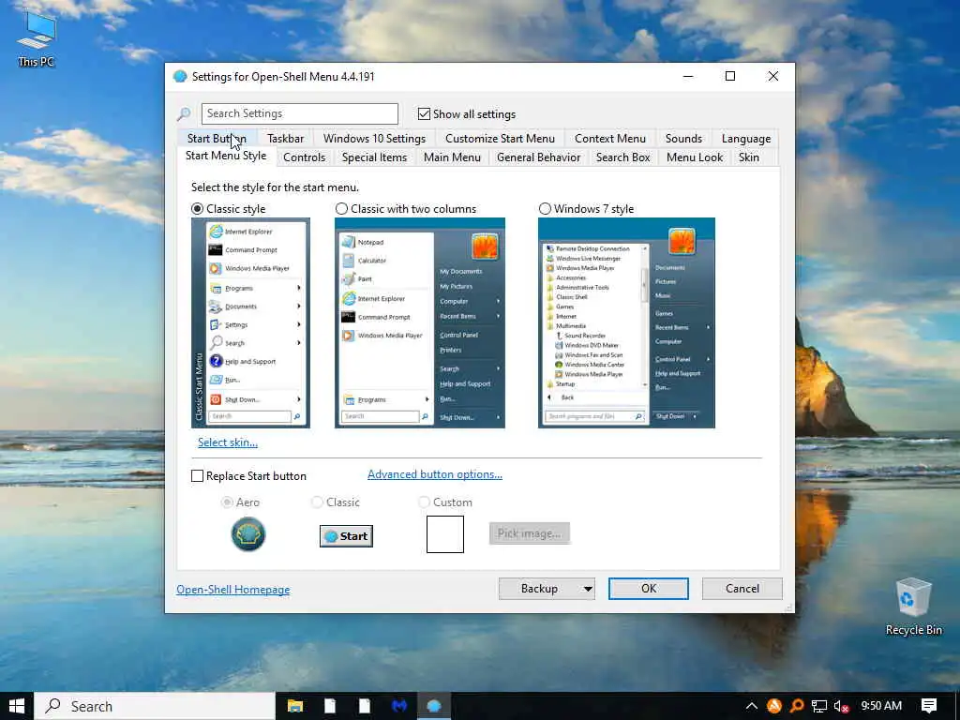The height and width of the screenshot is (720, 960).
Task: Switch to the Skin tab
Action: (749, 157)
